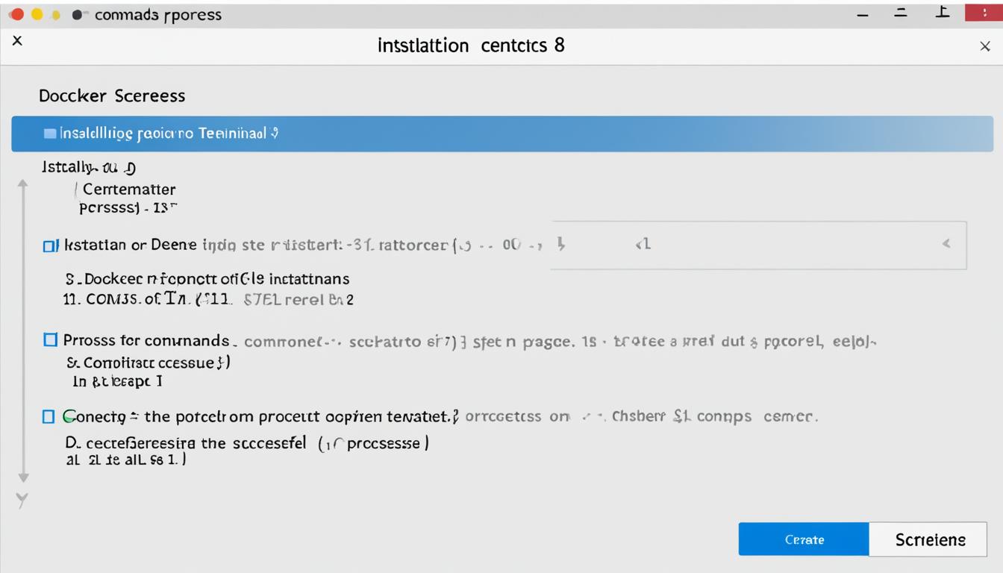The width and height of the screenshot is (1003, 573).
Task: Select the blue highlighted "Teaninaol" row
Action: (x=501, y=134)
